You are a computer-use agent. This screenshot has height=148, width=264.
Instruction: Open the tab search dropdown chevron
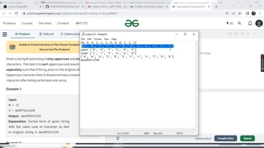pos(233,6)
